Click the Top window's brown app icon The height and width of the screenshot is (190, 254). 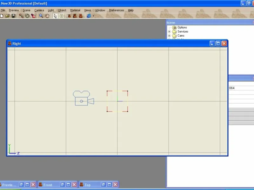82,185
